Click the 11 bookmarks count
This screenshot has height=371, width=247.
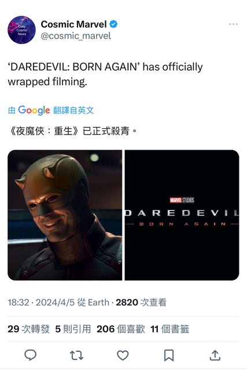click(169, 329)
